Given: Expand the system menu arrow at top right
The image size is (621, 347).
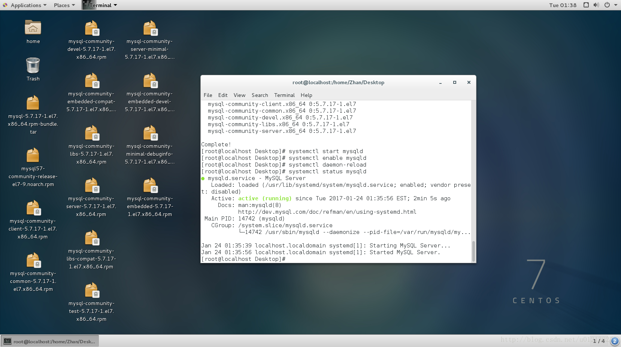Looking at the screenshot, I should pos(616,5).
